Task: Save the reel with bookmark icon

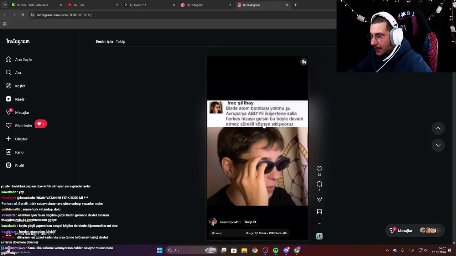Action: (x=319, y=212)
